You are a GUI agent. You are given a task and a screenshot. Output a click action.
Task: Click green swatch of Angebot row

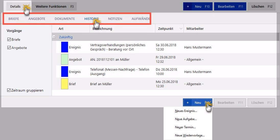64,59
